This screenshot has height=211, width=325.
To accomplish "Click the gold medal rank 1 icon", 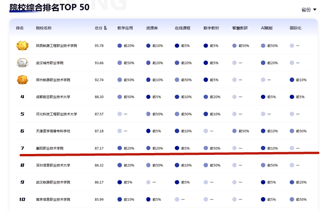I will [22, 45].
